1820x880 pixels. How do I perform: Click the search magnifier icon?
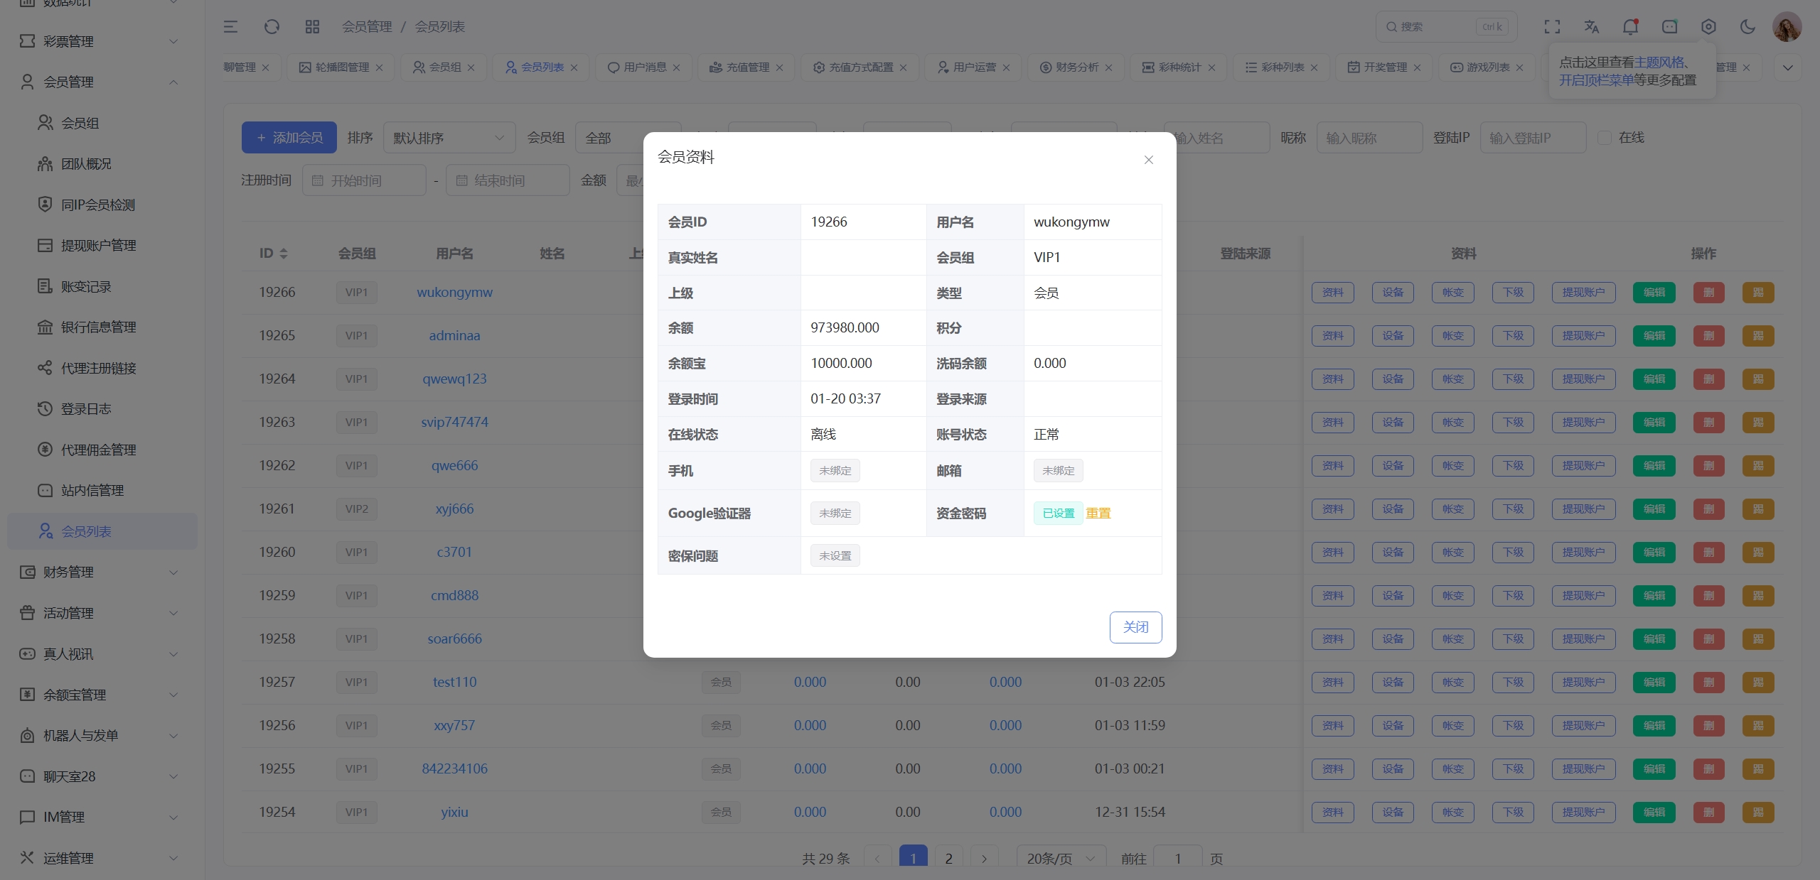[1392, 26]
